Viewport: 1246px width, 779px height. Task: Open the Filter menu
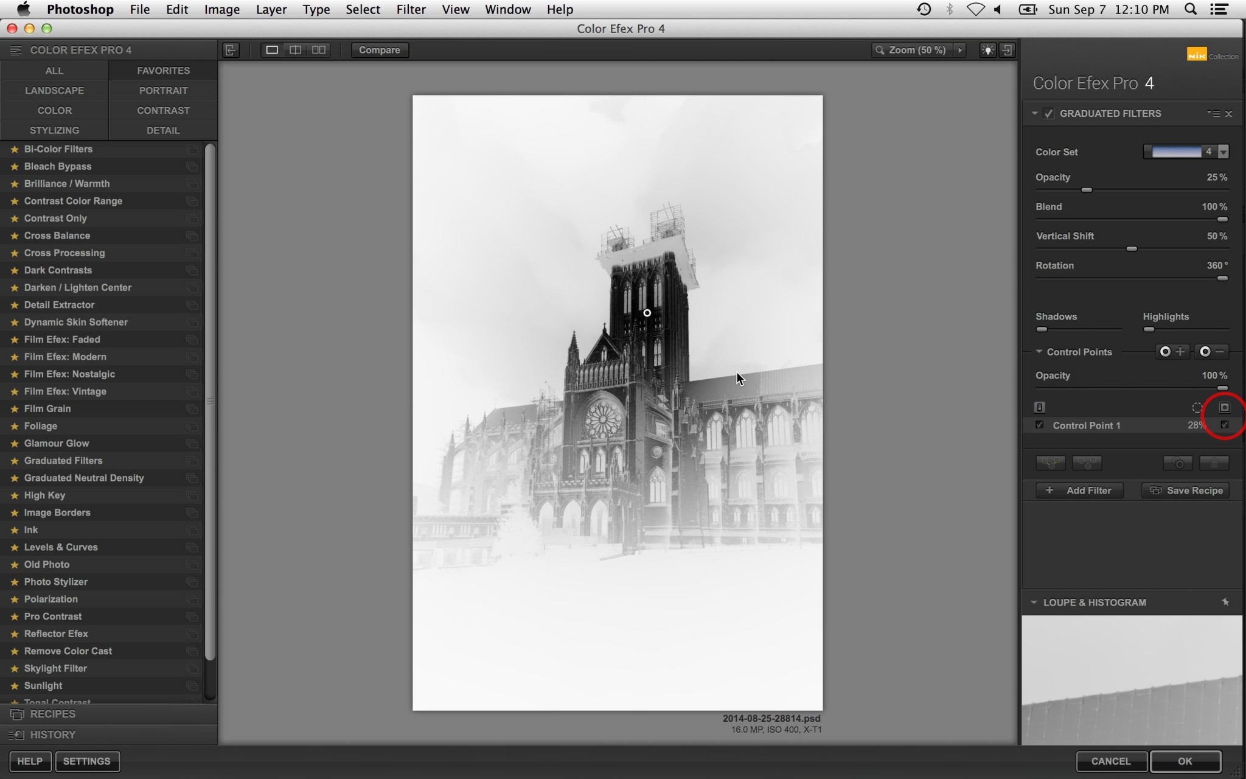(x=411, y=9)
